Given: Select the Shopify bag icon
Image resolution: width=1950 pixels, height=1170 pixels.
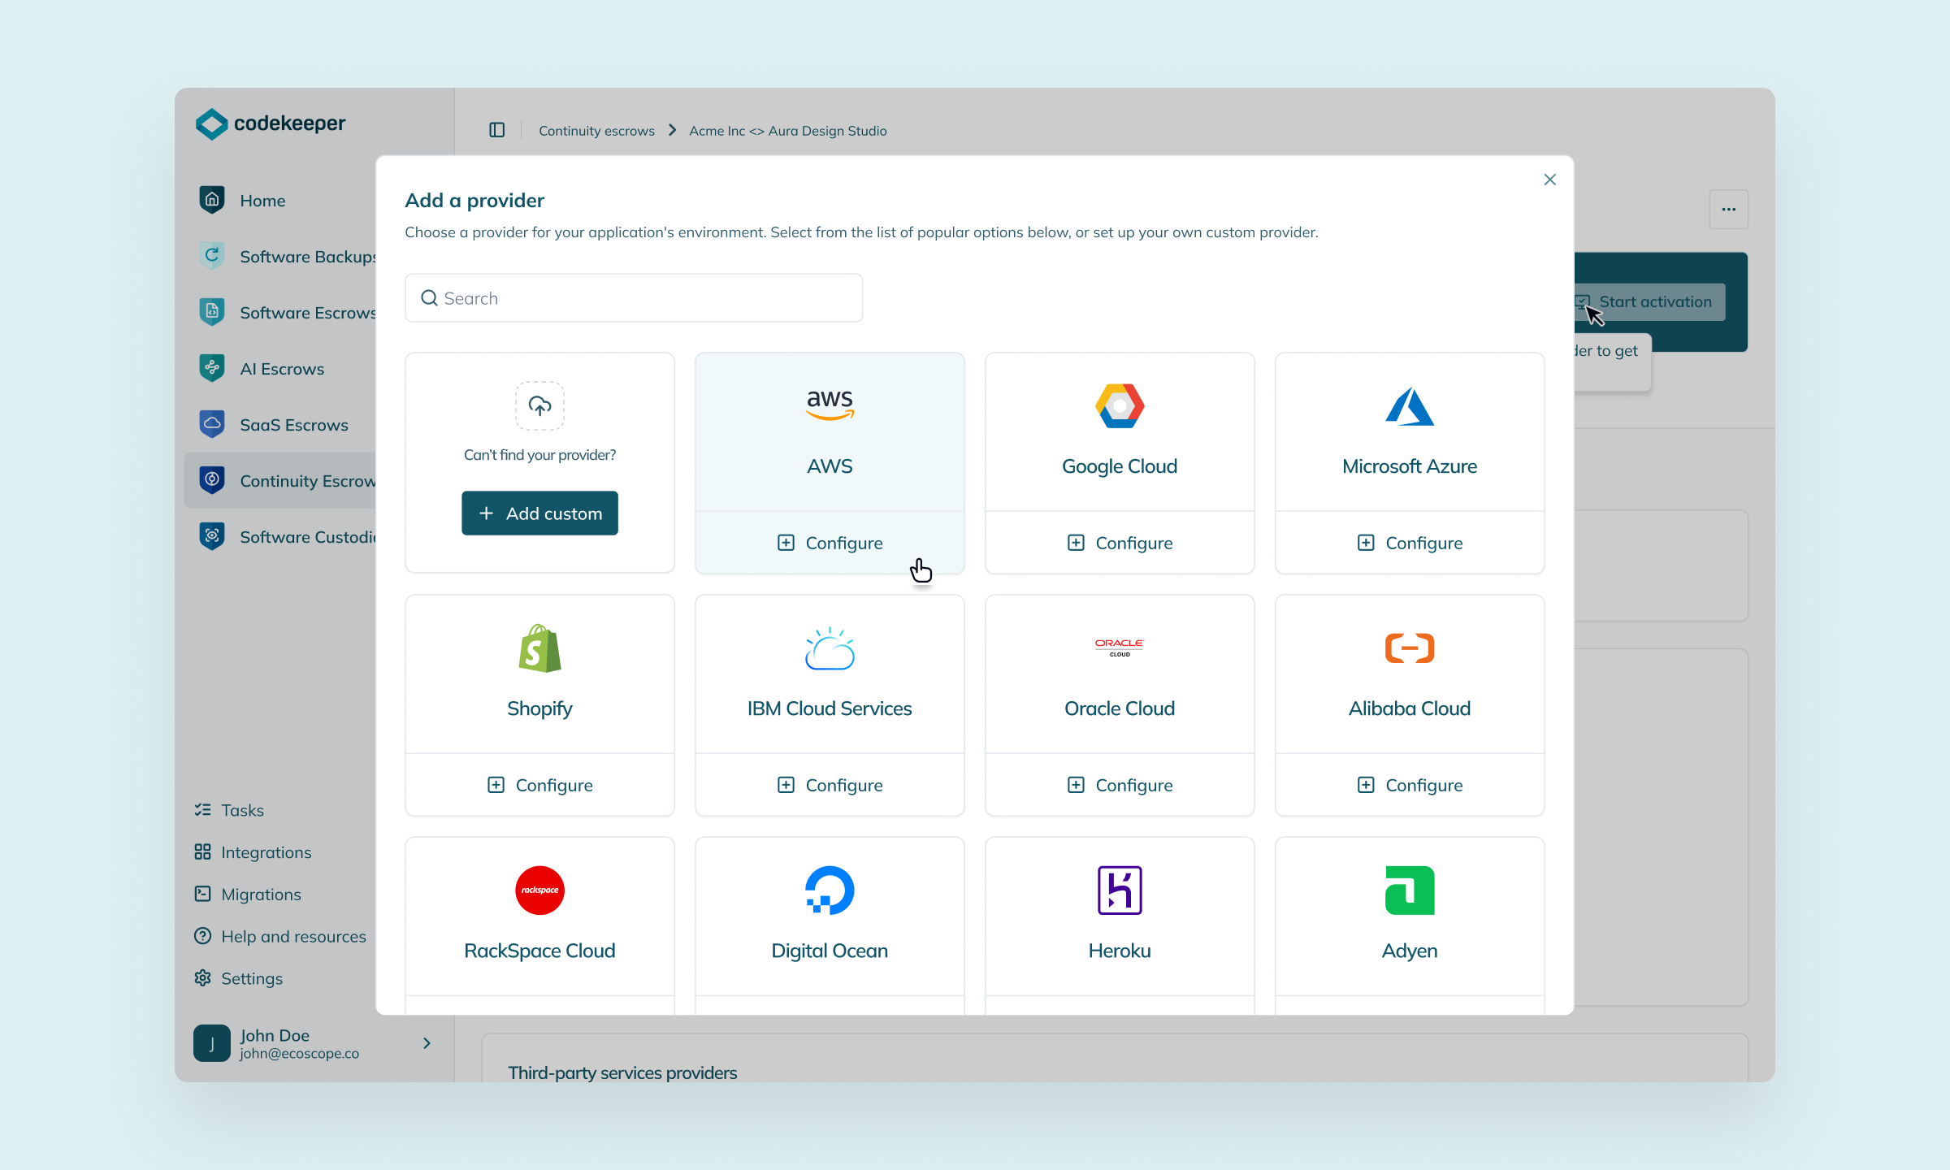Looking at the screenshot, I should 539,648.
